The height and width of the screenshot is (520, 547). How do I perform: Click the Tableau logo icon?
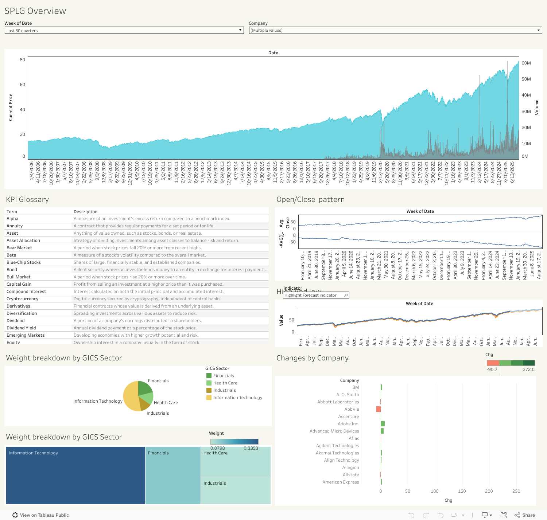tap(15, 515)
